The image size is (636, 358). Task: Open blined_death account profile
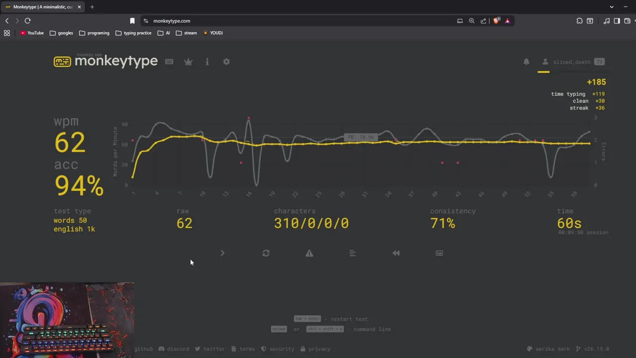coord(572,62)
